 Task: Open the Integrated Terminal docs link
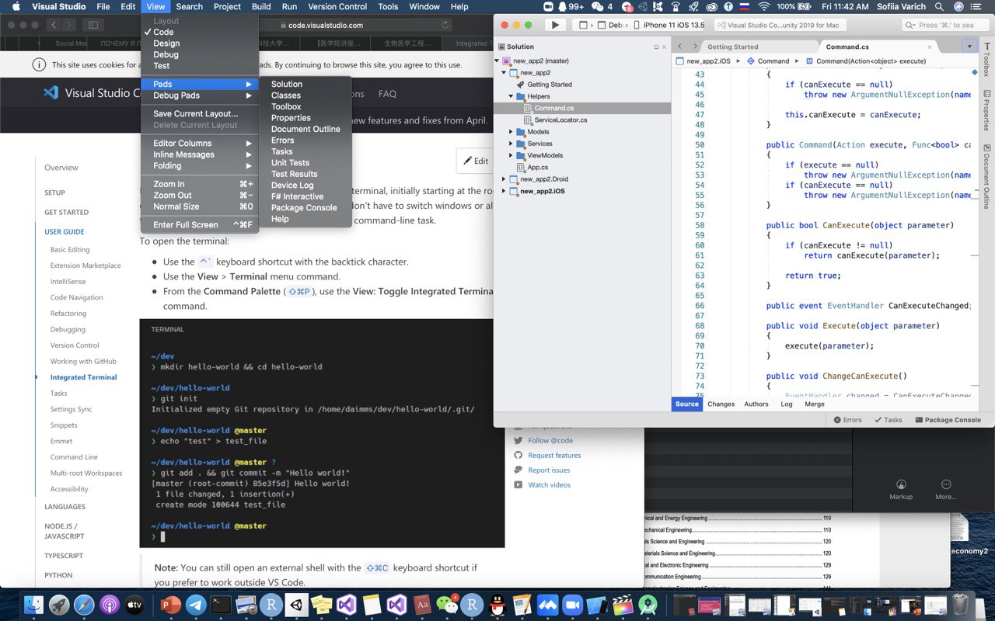(84, 377)
